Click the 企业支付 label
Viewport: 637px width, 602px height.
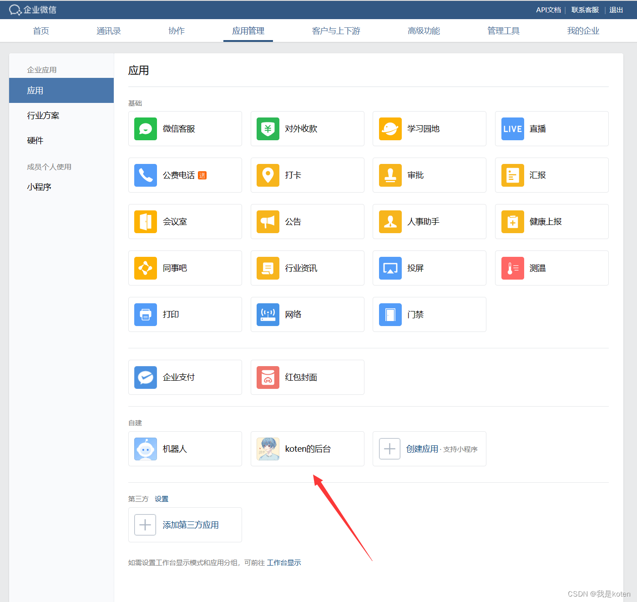179,378
